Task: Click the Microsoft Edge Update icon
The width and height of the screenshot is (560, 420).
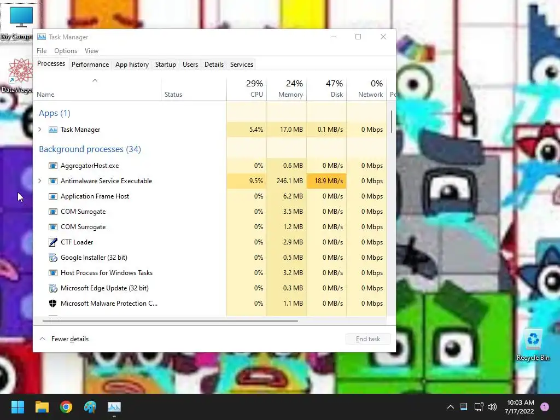Action: click(53, 288)
